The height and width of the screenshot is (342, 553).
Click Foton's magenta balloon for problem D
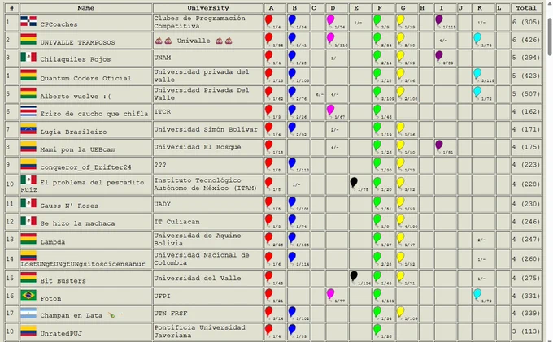330,294
